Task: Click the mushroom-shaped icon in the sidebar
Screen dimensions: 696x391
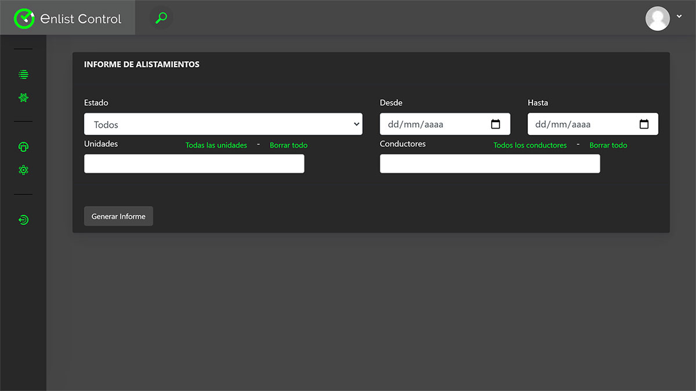Action: point(23,147)
